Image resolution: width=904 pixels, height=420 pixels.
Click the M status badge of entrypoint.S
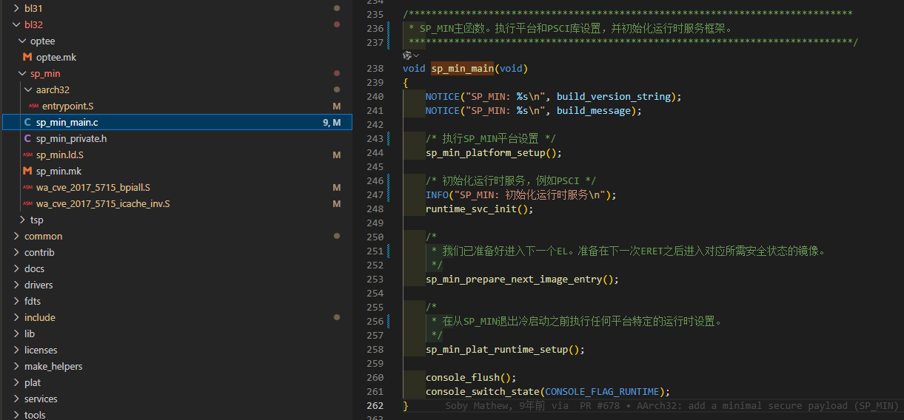point(337,106)
